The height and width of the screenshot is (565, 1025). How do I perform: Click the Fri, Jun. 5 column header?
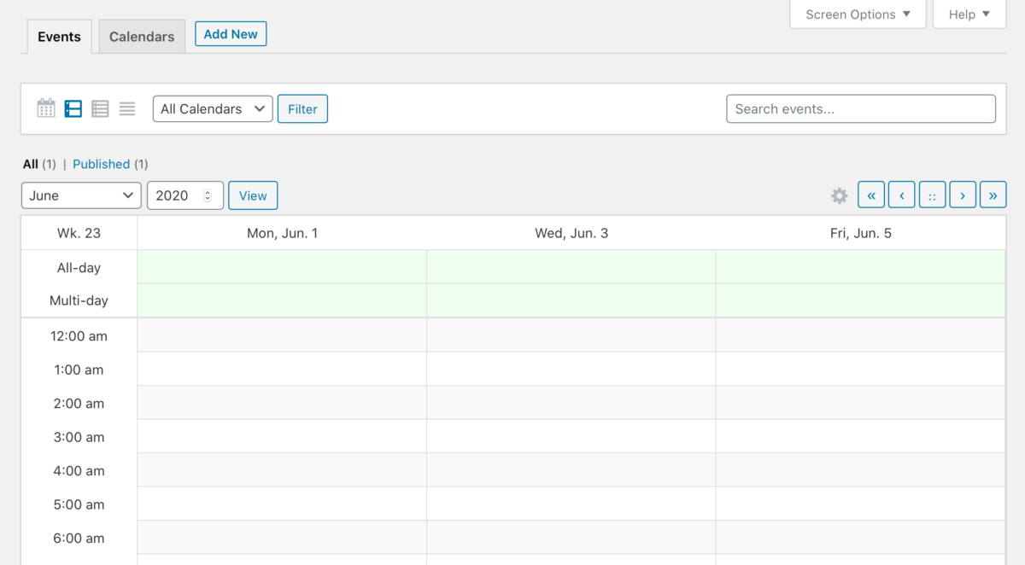pyautogui.click(x=860, y=233)
